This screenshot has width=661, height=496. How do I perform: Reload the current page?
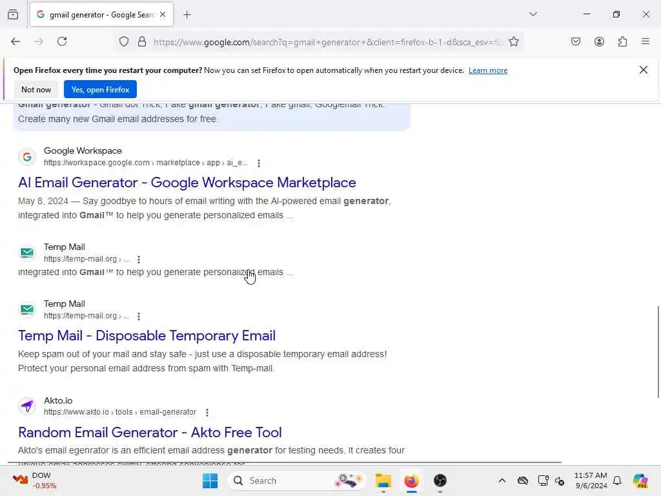[x=62, y=41]
